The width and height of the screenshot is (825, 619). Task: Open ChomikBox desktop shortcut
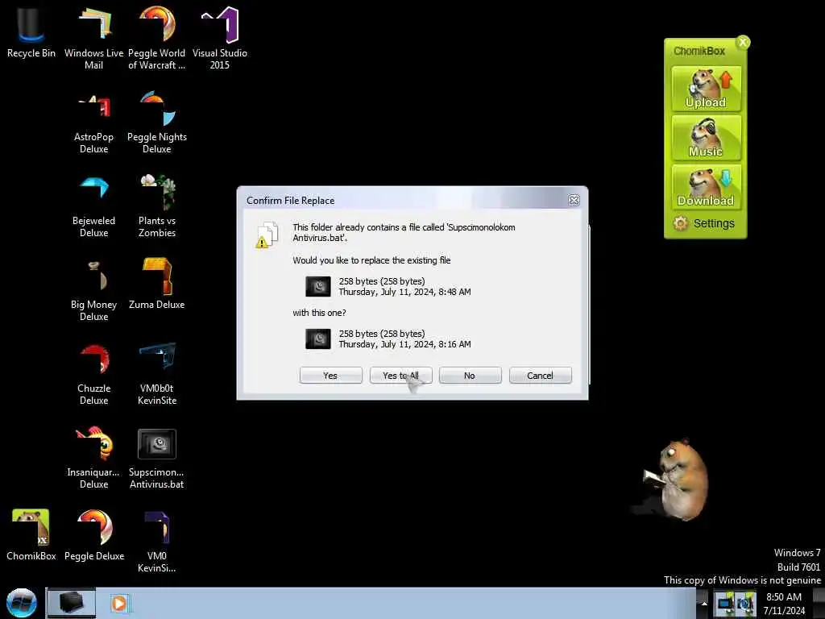point(31,534)
